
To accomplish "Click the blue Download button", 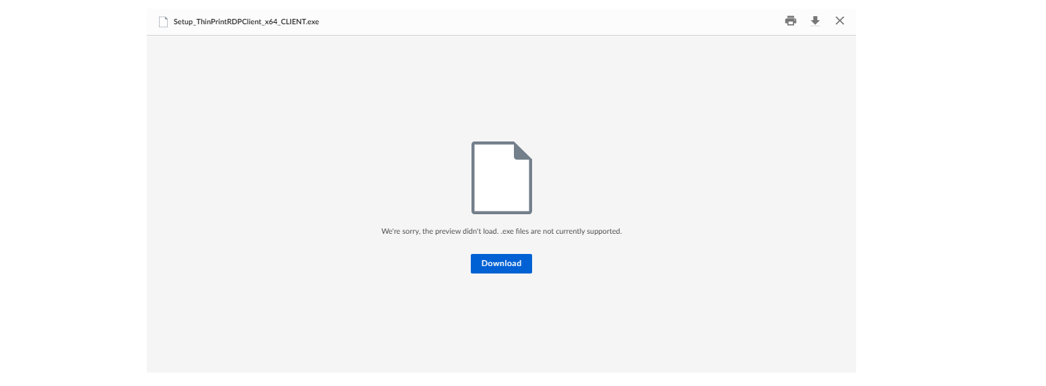I will click(501, 263).
